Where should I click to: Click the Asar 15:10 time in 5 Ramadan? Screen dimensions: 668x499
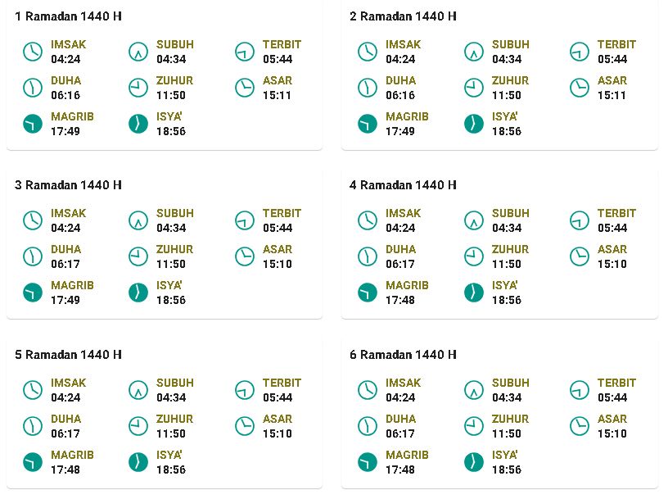pyautogui.click(x=278, y=433)
